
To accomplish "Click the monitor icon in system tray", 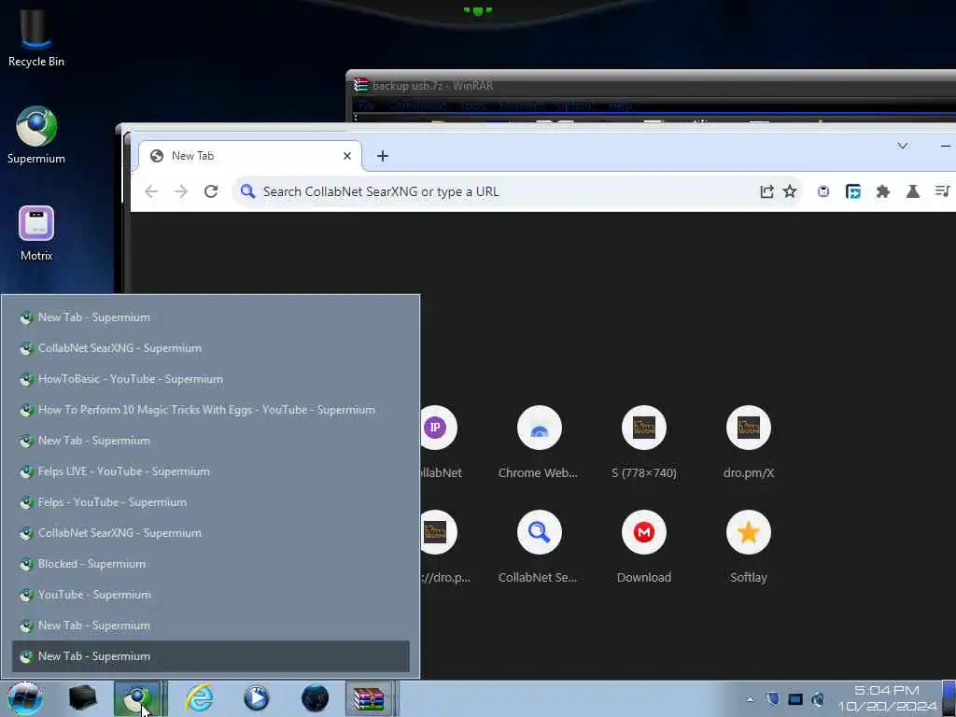I will pos(795,699).
